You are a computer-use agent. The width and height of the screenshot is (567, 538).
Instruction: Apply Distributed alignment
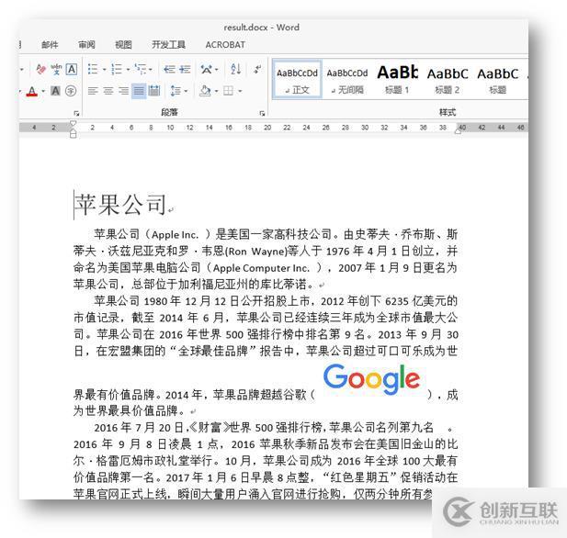[154, 91]
